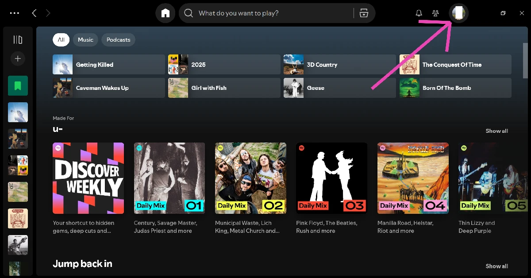Open the user profile avatar menu
Viewport: 531px width, 278px height.
point(458,13)
